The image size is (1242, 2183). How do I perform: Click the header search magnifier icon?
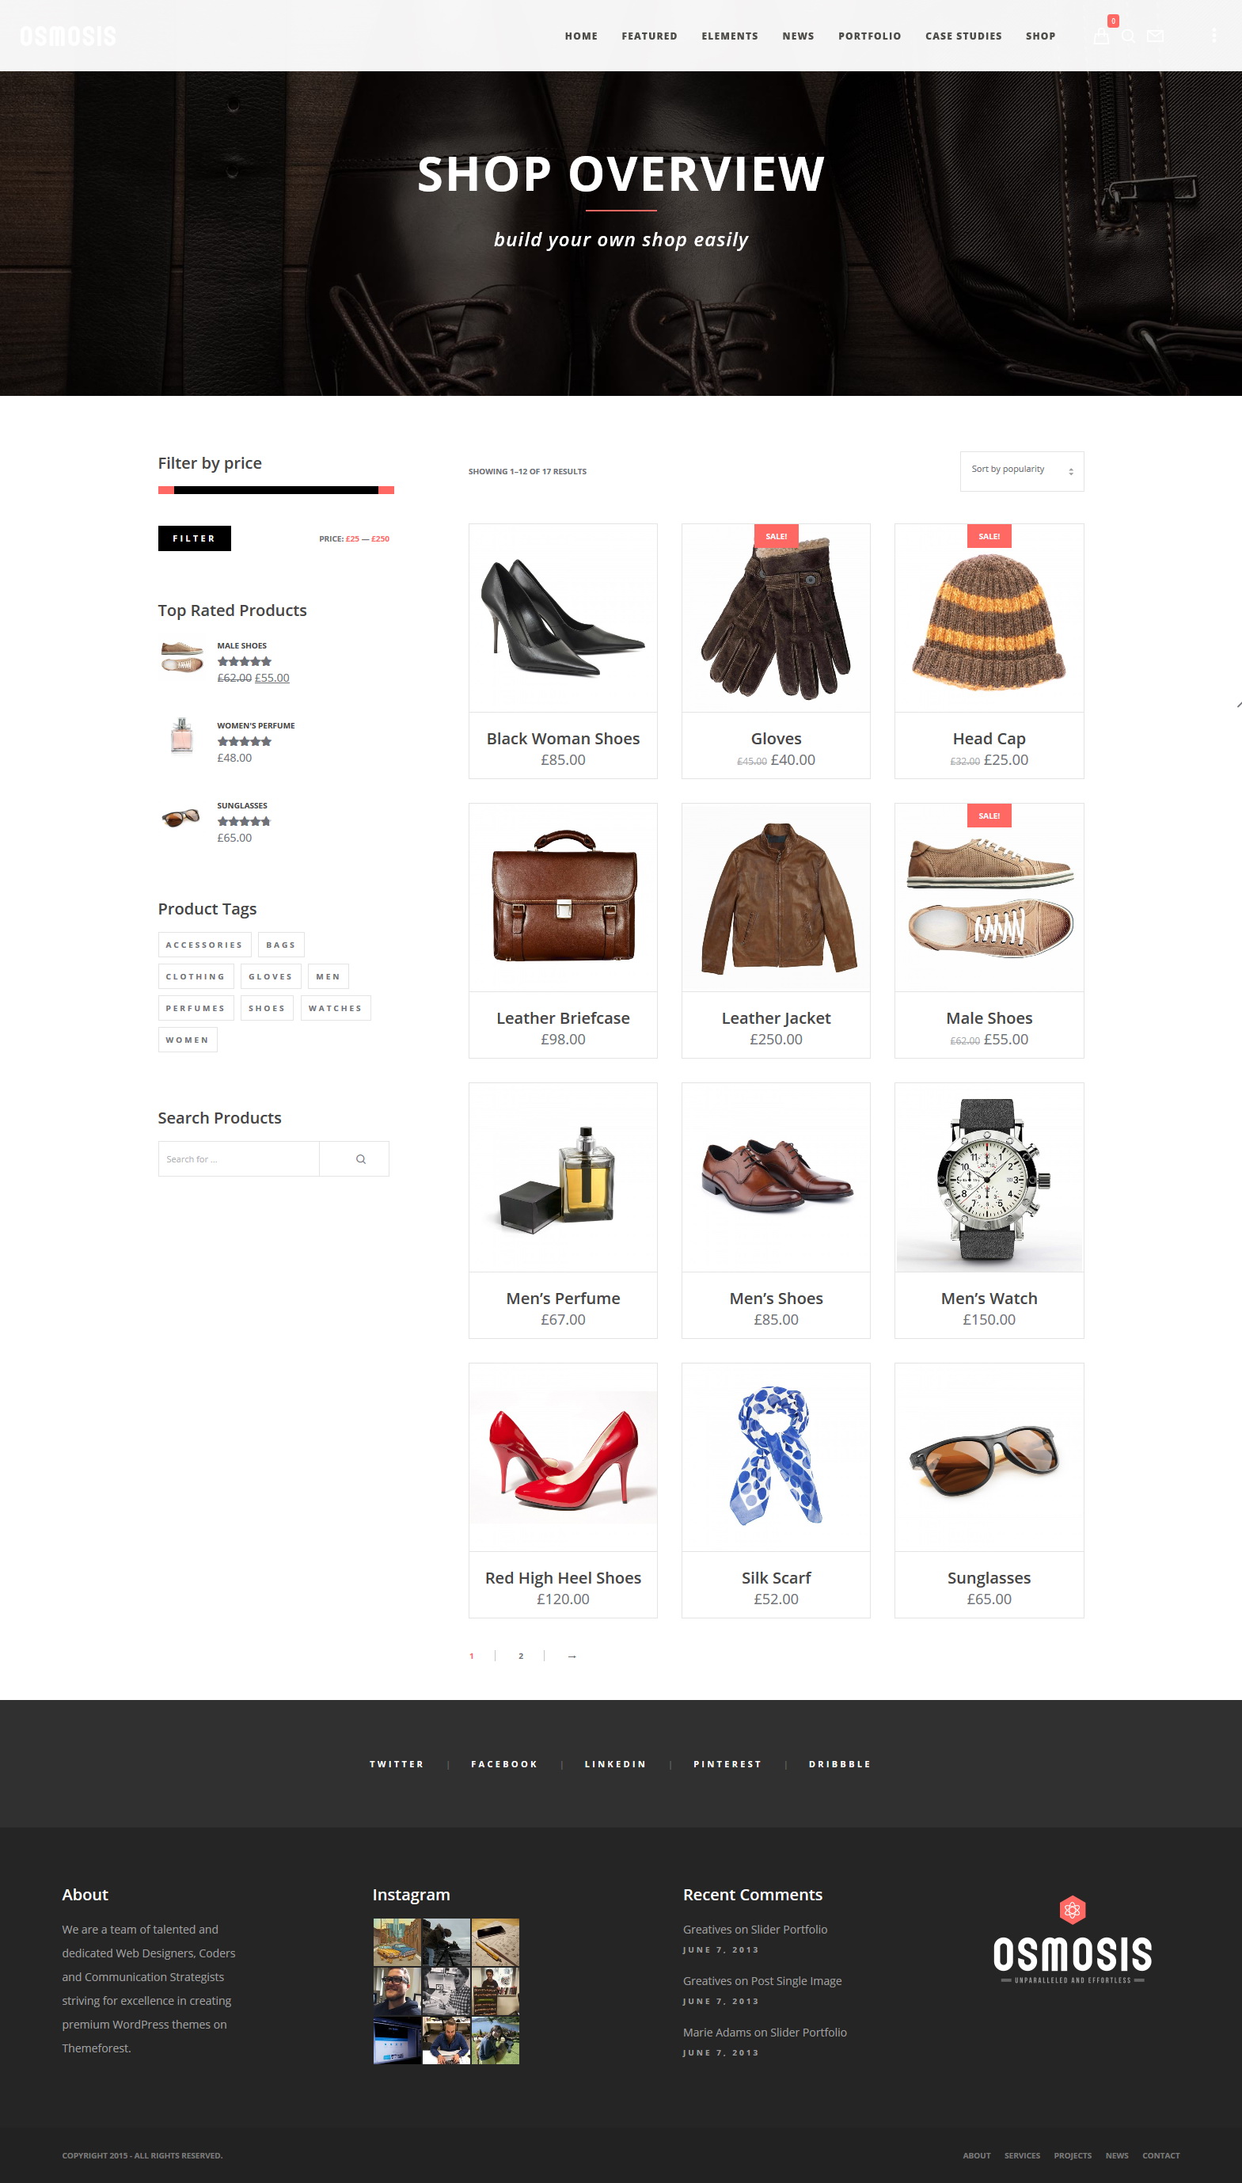1129,36
